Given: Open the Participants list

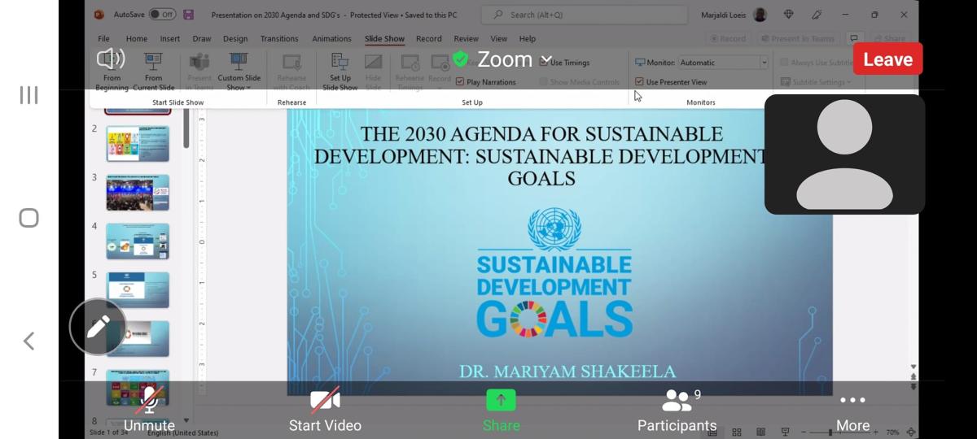Looking at the screenshot, I should coord(677,401).
